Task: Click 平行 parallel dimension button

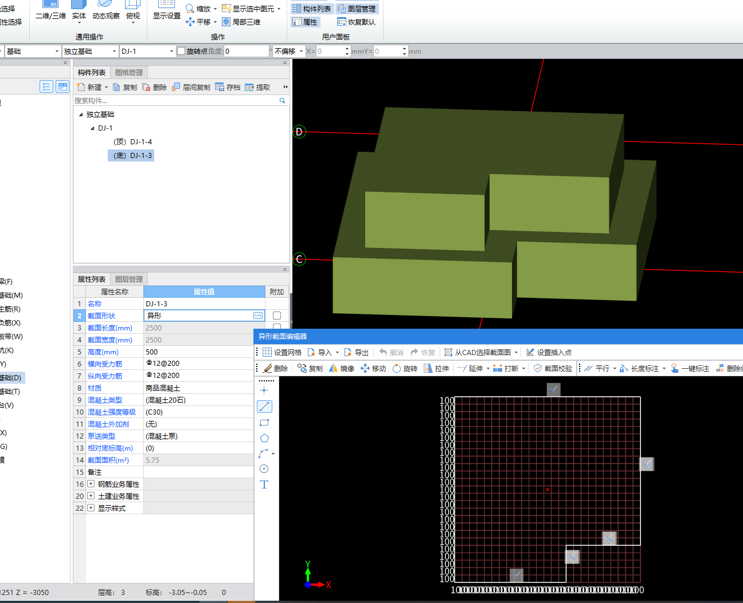Action: point(597,368)
